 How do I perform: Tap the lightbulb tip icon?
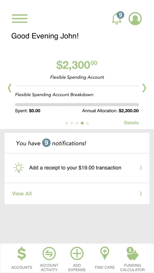pyautogui.click(x=19, y=168)
